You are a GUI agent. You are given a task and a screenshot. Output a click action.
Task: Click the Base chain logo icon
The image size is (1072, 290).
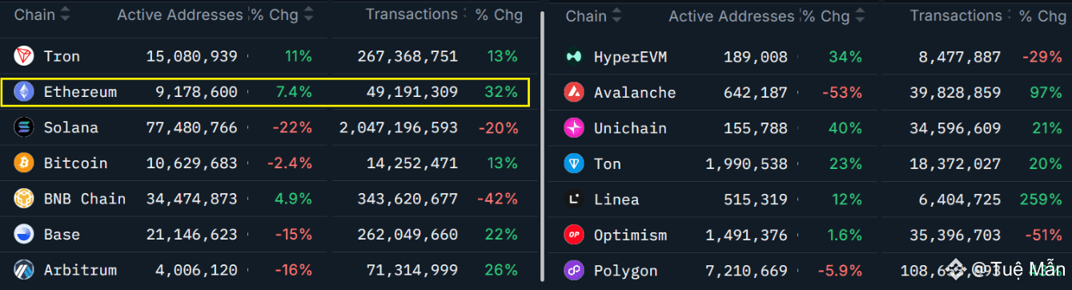(24, 234)
